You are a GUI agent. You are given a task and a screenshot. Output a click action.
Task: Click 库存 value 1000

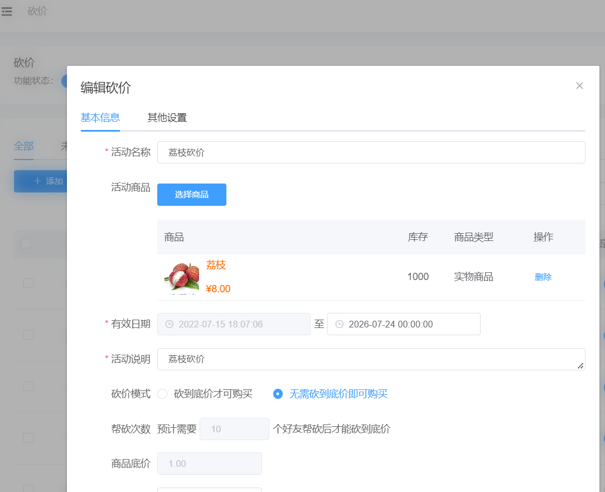(x=418, y=277)
